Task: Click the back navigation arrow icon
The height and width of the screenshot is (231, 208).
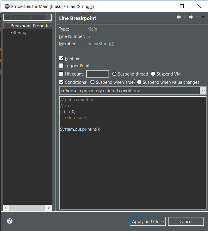Action: (x=179, y=17)
